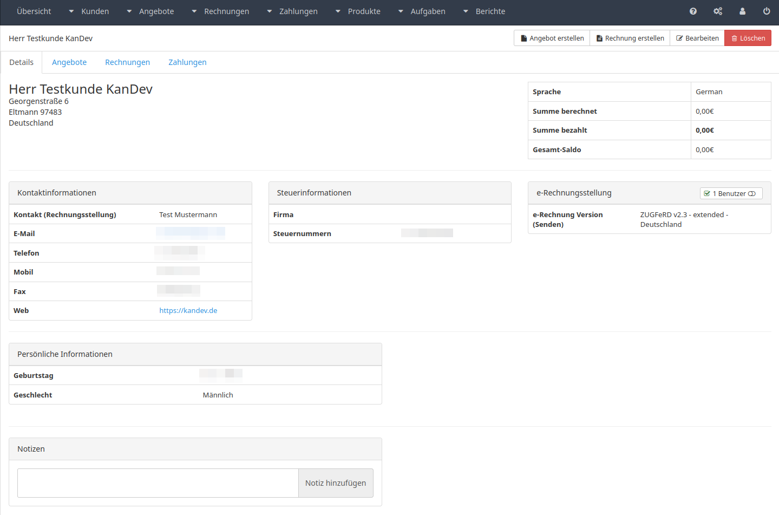Select the Details tab
This screenshot has width=779, height=515.
click(22, 62)
